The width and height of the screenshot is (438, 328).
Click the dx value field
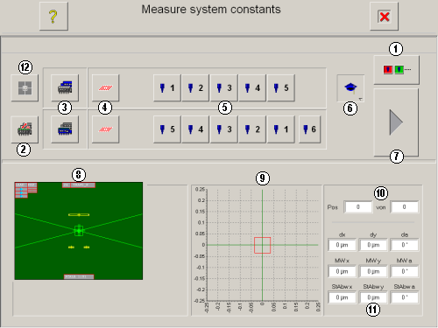click(x=342, y=245)
